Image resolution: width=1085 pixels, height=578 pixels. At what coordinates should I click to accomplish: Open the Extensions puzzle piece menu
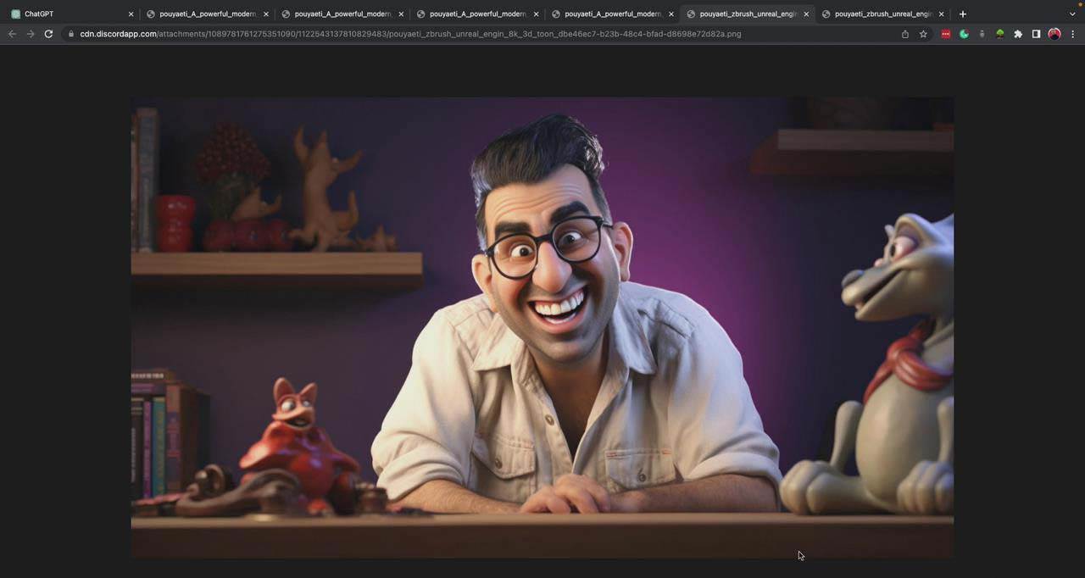(1018, 34)
